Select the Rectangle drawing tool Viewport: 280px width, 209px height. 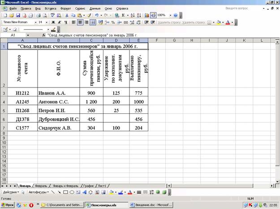65,192
